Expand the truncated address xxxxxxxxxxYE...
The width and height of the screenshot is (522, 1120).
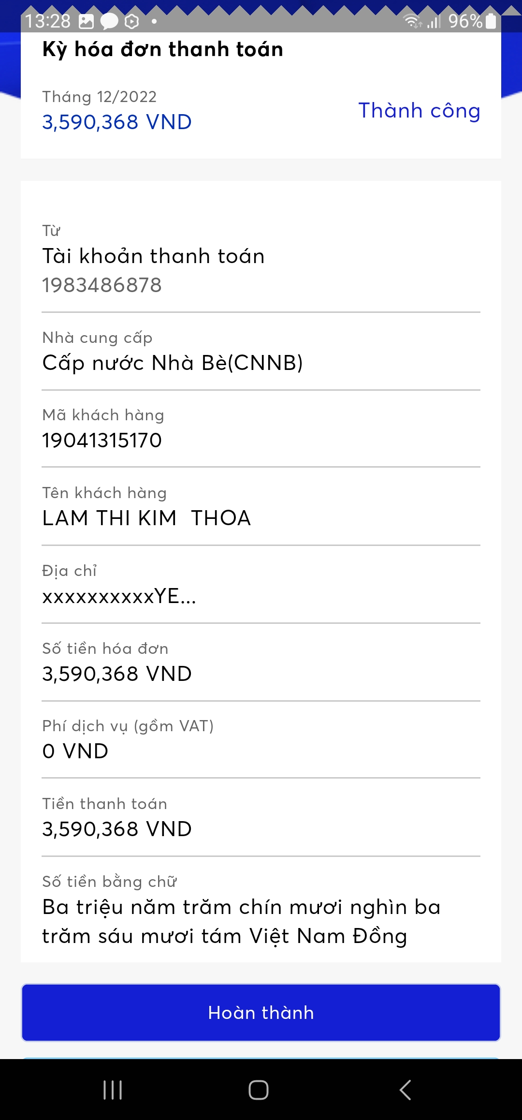119,596
